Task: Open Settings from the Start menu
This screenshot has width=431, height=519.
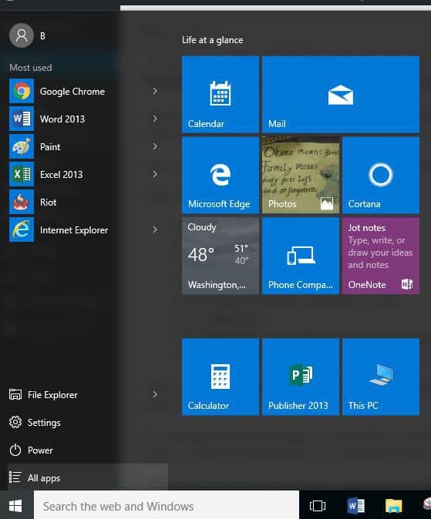Action: (x=88, y=422)
